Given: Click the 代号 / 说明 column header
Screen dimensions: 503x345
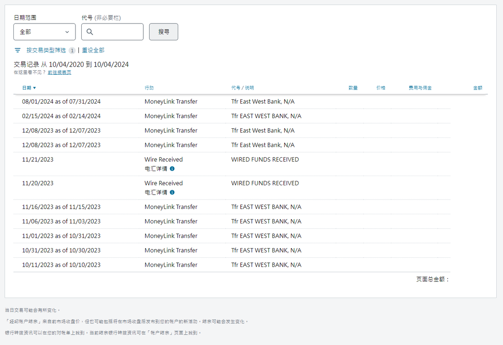Looking at the screenshot, I should point(242,88).
